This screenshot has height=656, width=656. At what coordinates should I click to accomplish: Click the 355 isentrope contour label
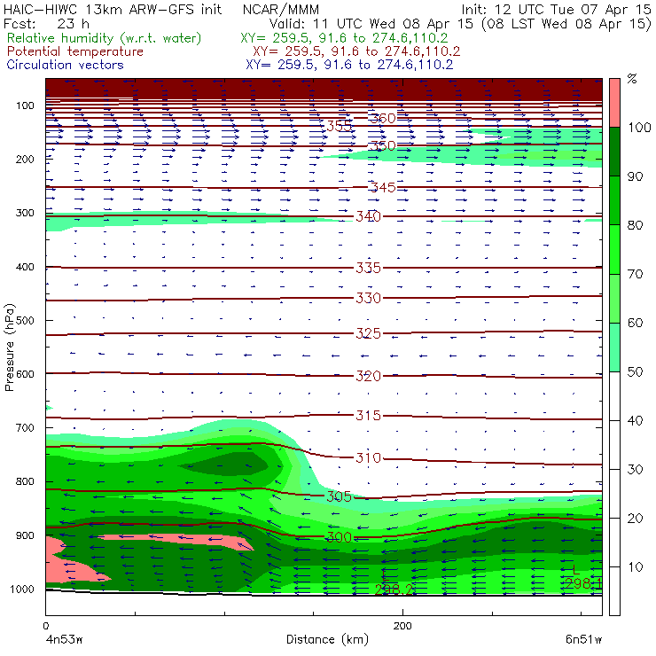[340, 126]
